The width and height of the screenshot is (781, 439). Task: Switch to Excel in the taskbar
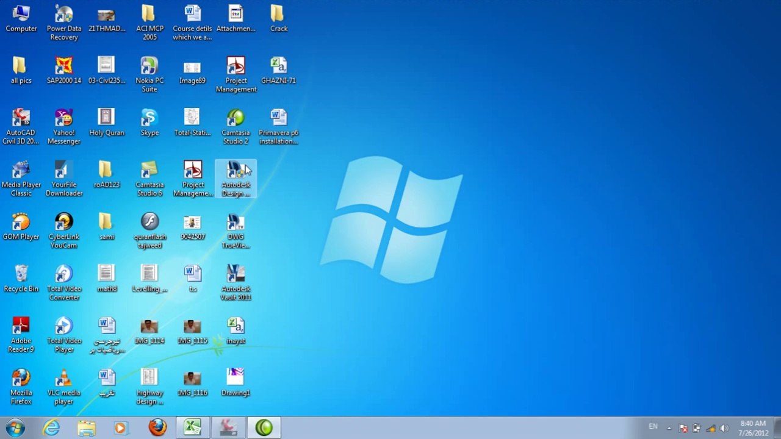[193, 427]
